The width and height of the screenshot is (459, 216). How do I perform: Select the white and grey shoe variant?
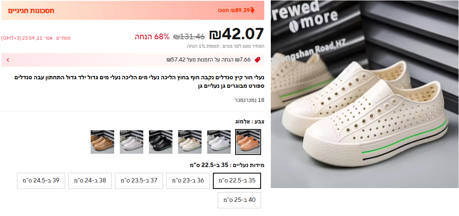click(132, 142)
